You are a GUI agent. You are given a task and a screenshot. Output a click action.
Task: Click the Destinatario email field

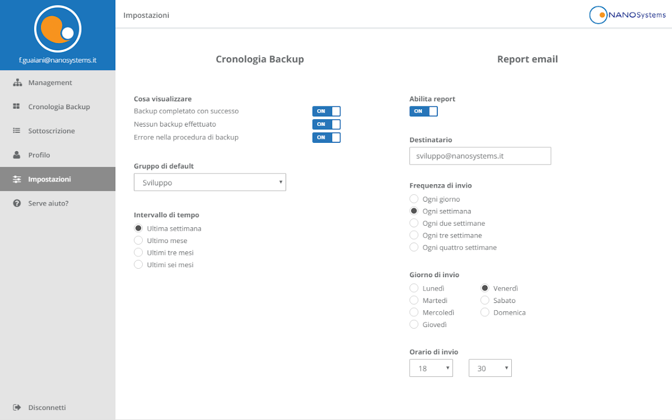pyautogui.click(x=480, y=156)
